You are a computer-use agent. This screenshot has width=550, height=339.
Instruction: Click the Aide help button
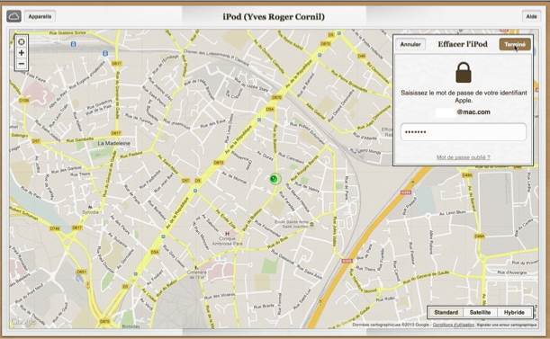click(531, 16)
